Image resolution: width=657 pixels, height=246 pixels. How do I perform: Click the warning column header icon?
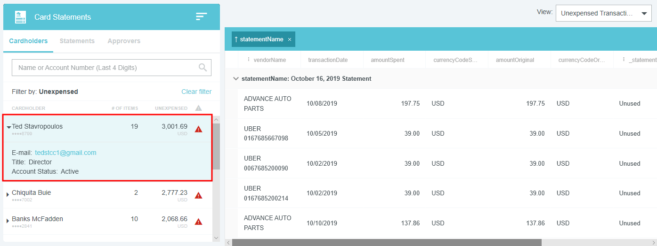click(198, 108)
